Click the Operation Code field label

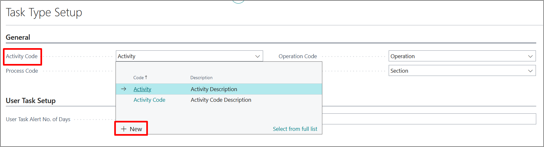pos(298,56)
